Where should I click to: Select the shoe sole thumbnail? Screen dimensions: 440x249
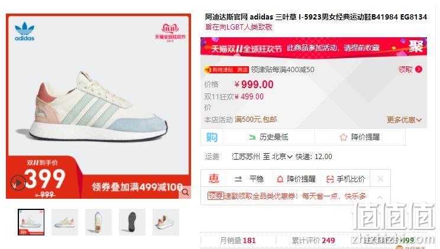coord(132,222)
